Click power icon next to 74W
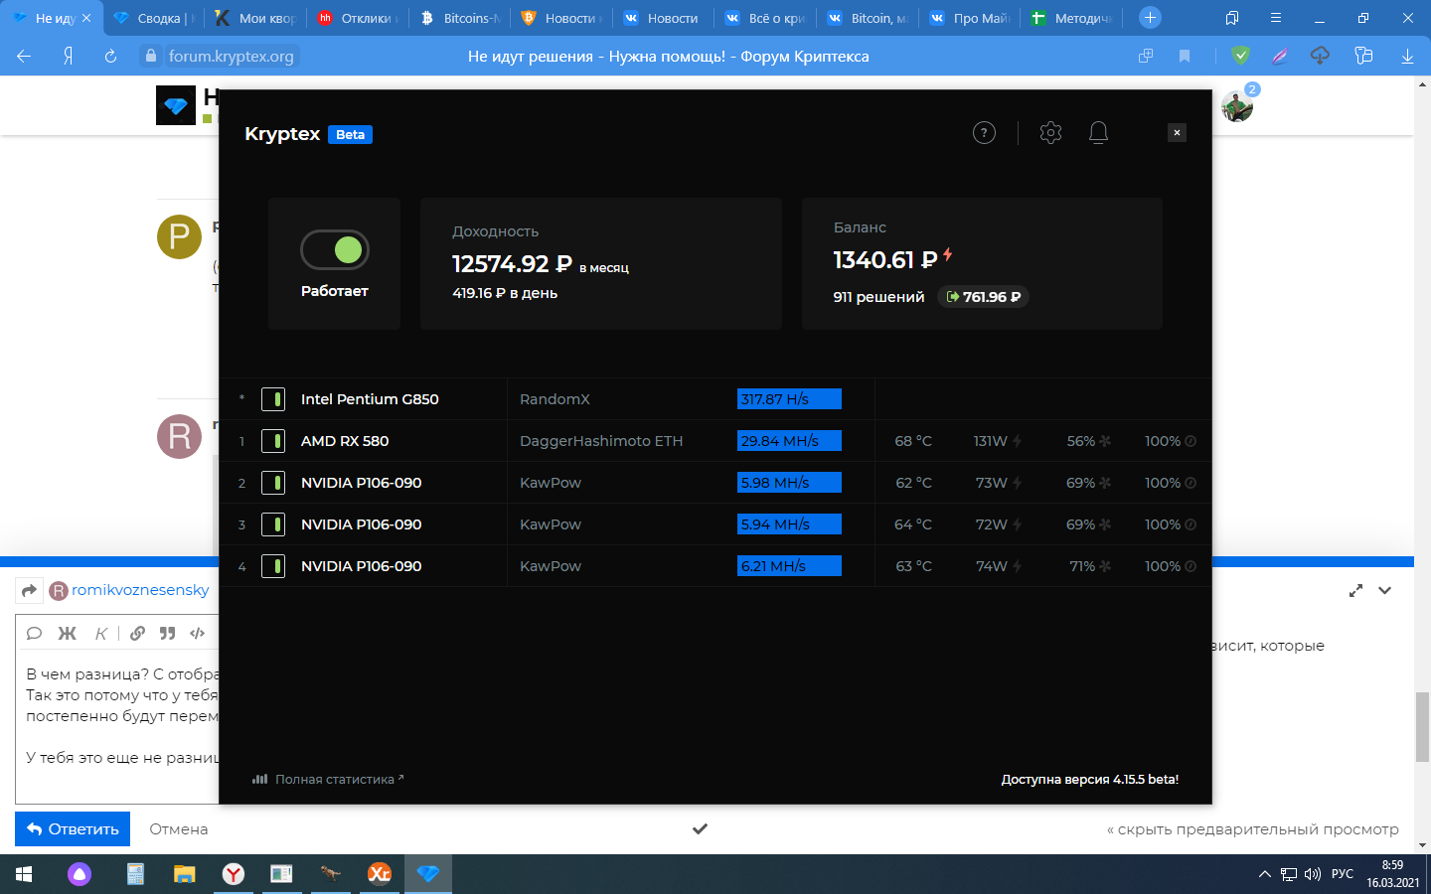Image resolution: width=1431 pixels, height=894 pixels. pos(1018,566)
